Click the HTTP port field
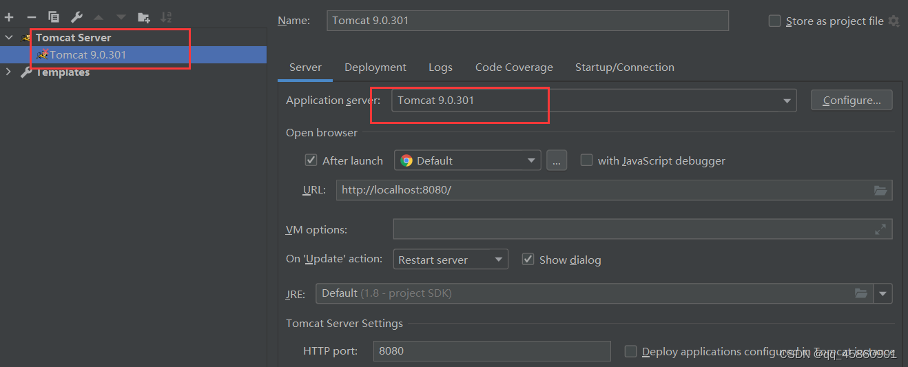 (492, 351)
